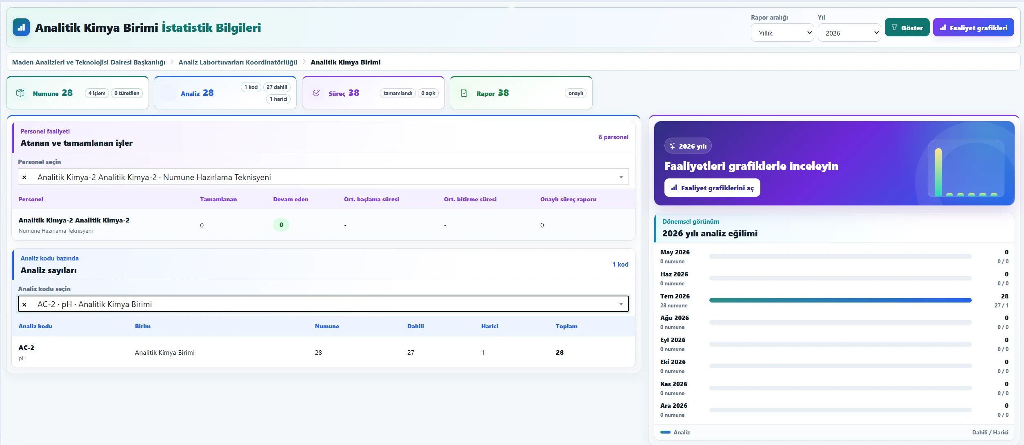Click the 0 türetilen badge
Viewport: 1024px width, 445px height.
pos(127,93)
